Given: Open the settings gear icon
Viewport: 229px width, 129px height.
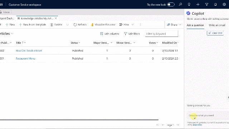Looking at the screenshot, I should 224,5.
